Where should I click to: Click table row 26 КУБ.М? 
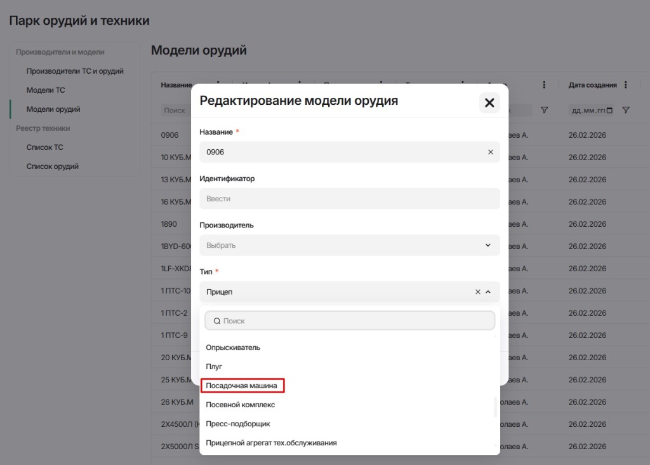(177, 402)
